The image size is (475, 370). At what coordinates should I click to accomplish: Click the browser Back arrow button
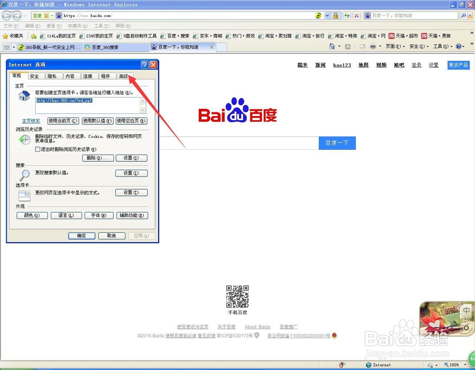click(x=6, y=16)
